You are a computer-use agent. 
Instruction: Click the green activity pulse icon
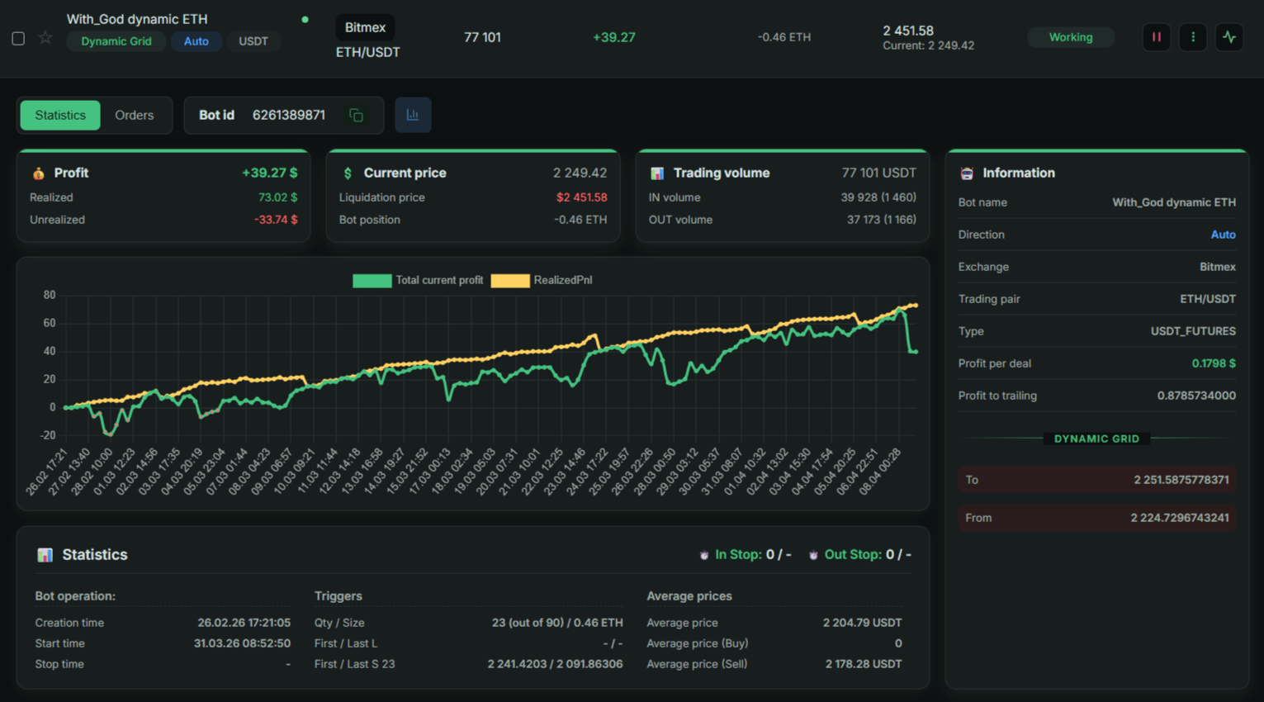(x=1229, y=37)
